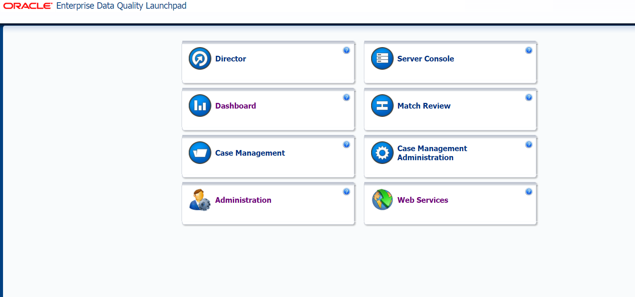635x297 pixels.
Task: Open the Dashboard link
Action: 236,106
